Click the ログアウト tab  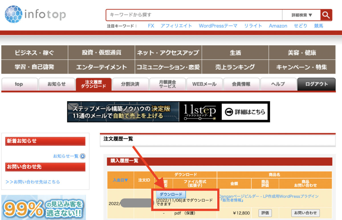click(x=316, y=84)
